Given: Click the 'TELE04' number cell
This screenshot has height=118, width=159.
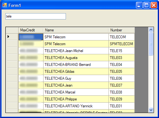Looking at the screenshot, I should (122, 64).
